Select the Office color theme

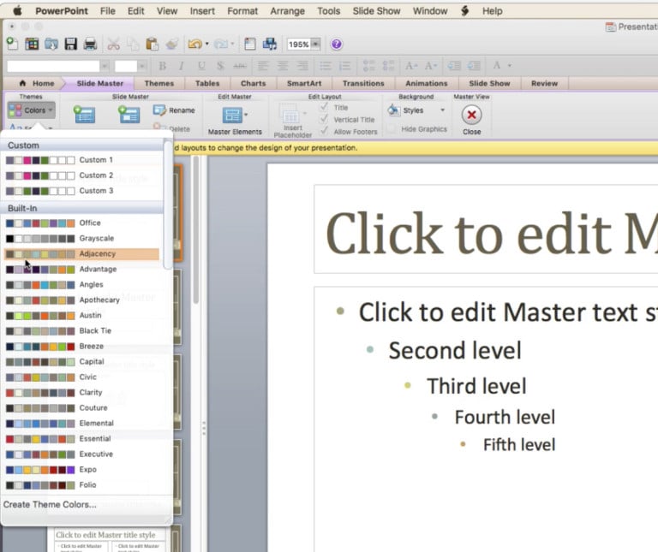coord(81,223)
